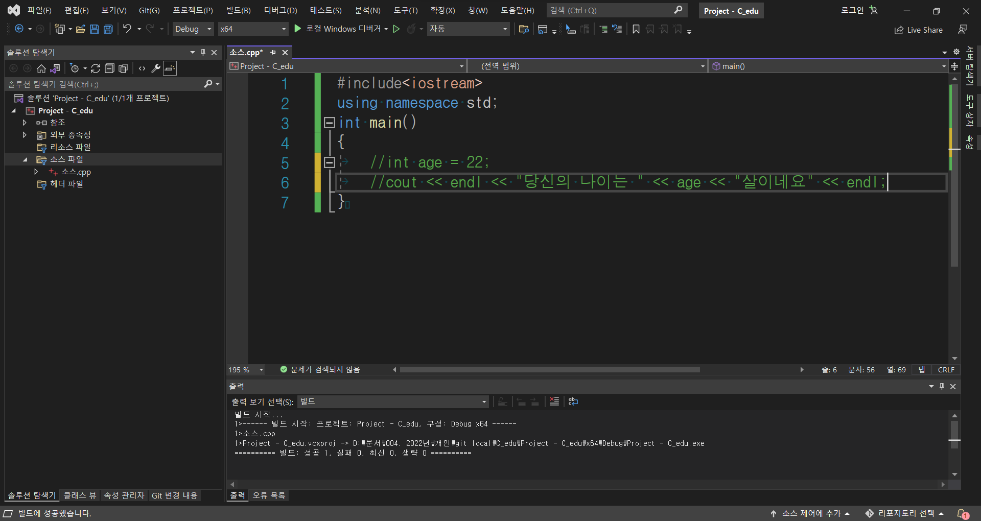Click the output panel vertical scrollbar thumb
This screenshot has width=981, height=521.
(x=954, y=435)
